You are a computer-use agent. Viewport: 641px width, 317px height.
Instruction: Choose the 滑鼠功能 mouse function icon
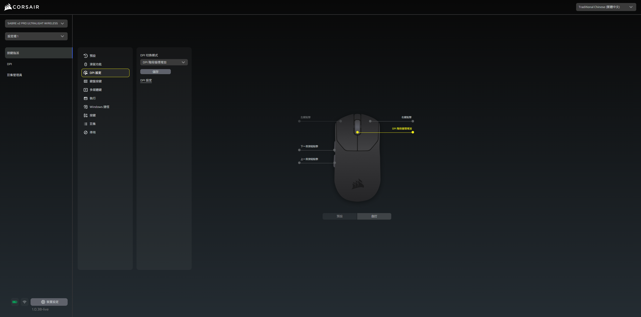point(86,64)
